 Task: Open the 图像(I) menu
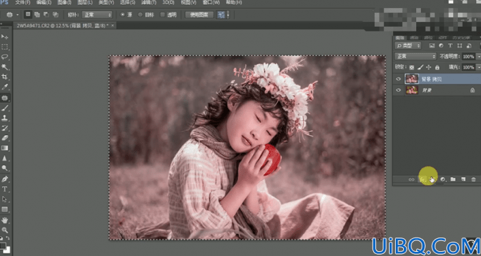coord(65,3)
